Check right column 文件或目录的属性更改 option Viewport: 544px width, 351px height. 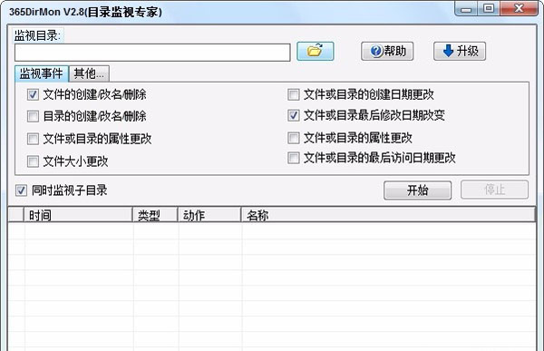(294, 138)
